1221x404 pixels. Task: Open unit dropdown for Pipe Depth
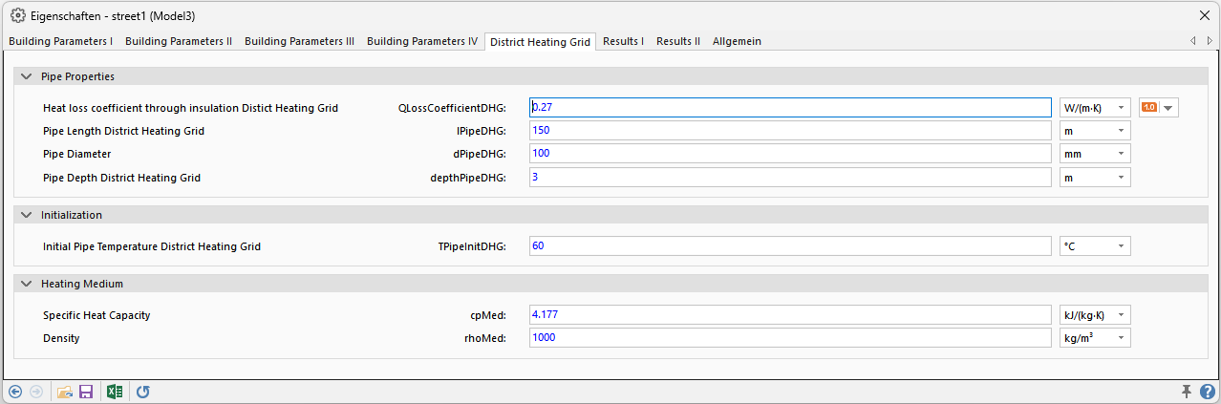[1095, 177]
